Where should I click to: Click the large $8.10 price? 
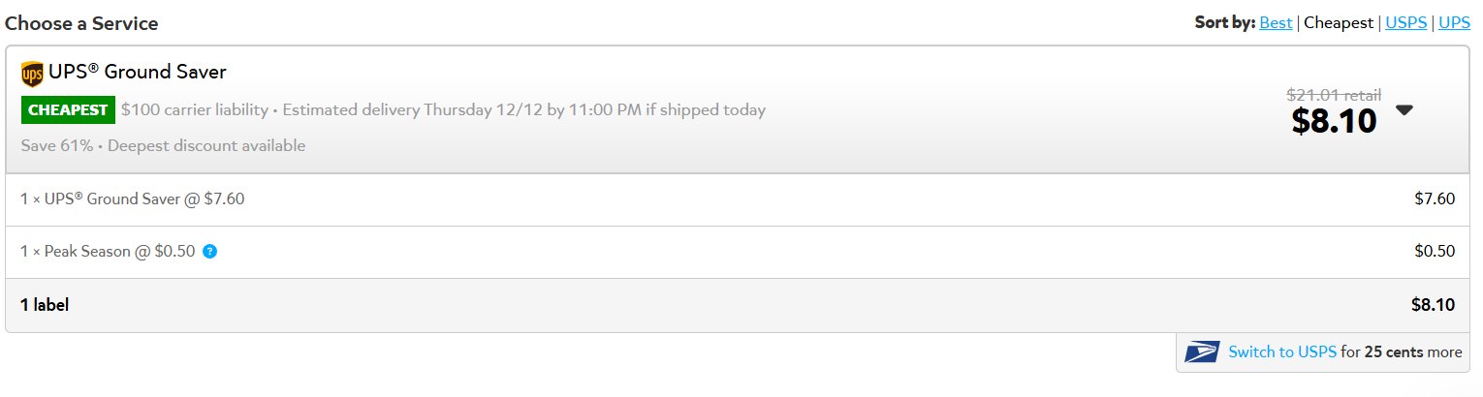[x=1334, y=121]
